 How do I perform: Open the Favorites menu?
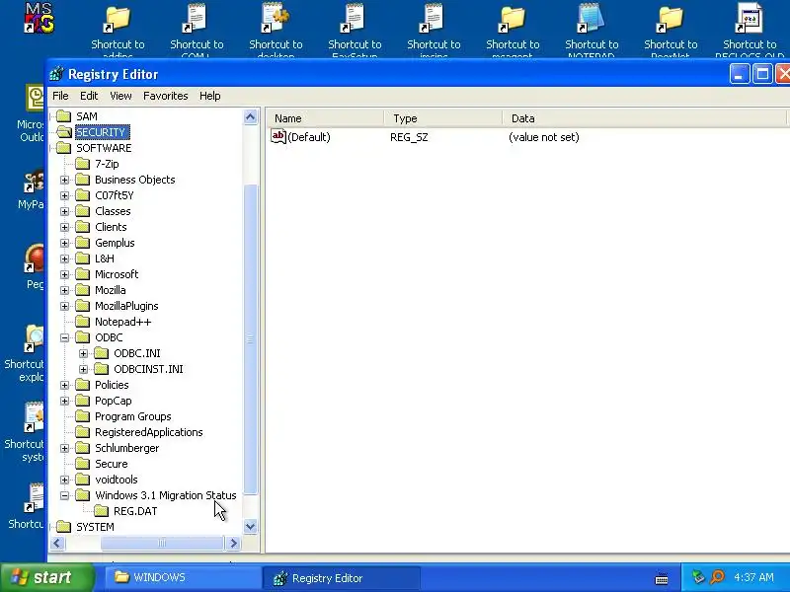tap(165, 96)
